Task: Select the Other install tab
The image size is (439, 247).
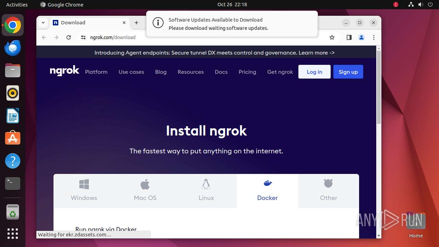Action: (x=329, y=191)
